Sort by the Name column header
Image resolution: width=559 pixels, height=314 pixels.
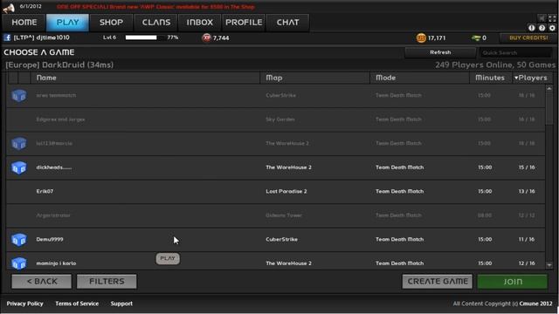(145, 78)
